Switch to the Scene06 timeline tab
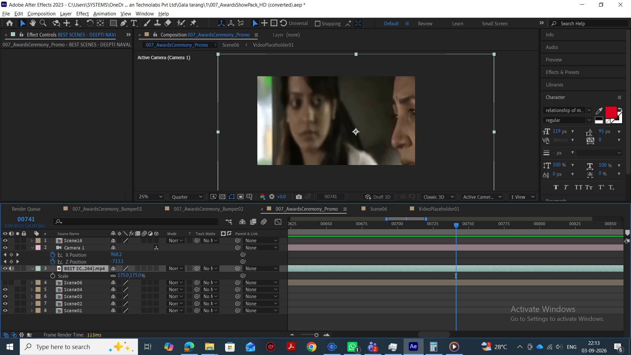The width and height of the screenshot is (631, 355). click(x=378, y=209)
